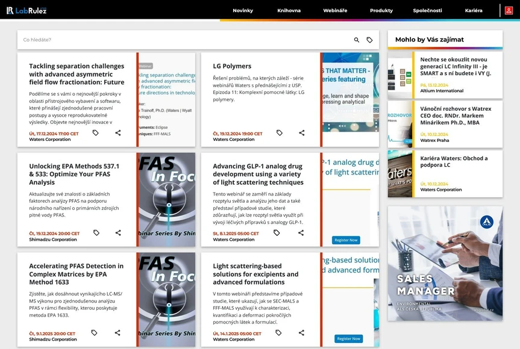Click 'Altium International' company name
Image resolution: width=520 pixels, height=349 pixels.
pyautogui.click(x=442, y=91)
